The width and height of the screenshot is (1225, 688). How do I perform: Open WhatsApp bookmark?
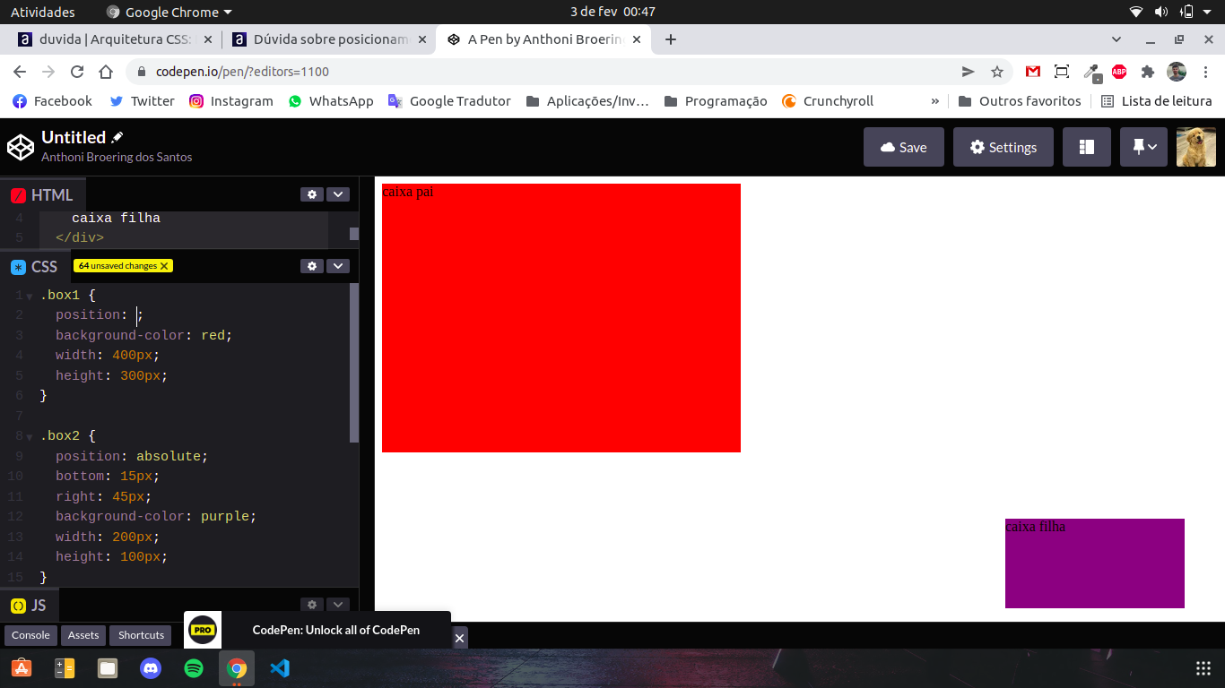pyautogui.click(x=331, y=101)
